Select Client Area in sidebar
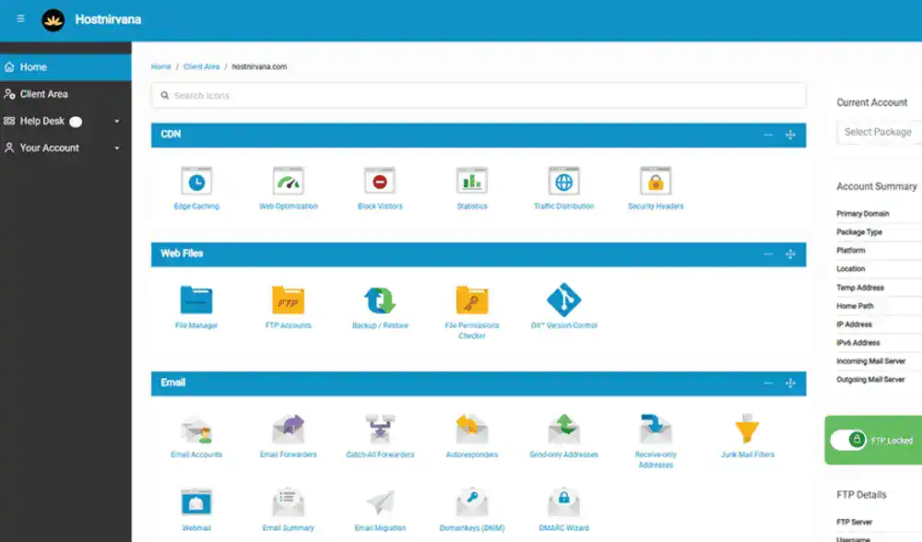The height and width of the screenshot is (542, 922). click(x=43, y=94)
